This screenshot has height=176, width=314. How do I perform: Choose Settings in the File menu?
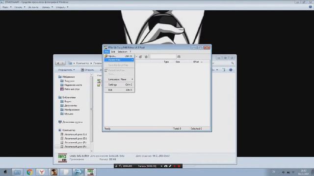coord(119,85)
